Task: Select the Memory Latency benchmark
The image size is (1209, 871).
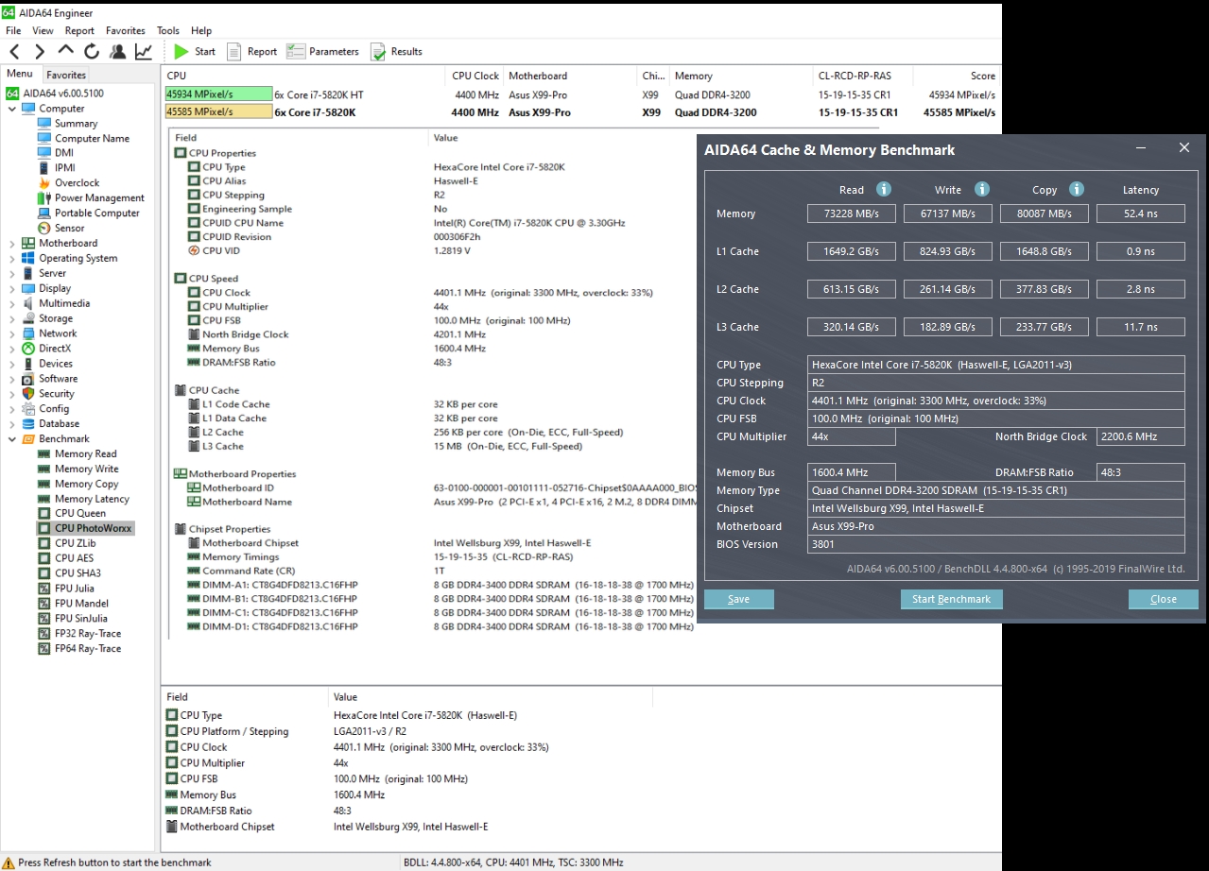Action: (x=92, y=499)
